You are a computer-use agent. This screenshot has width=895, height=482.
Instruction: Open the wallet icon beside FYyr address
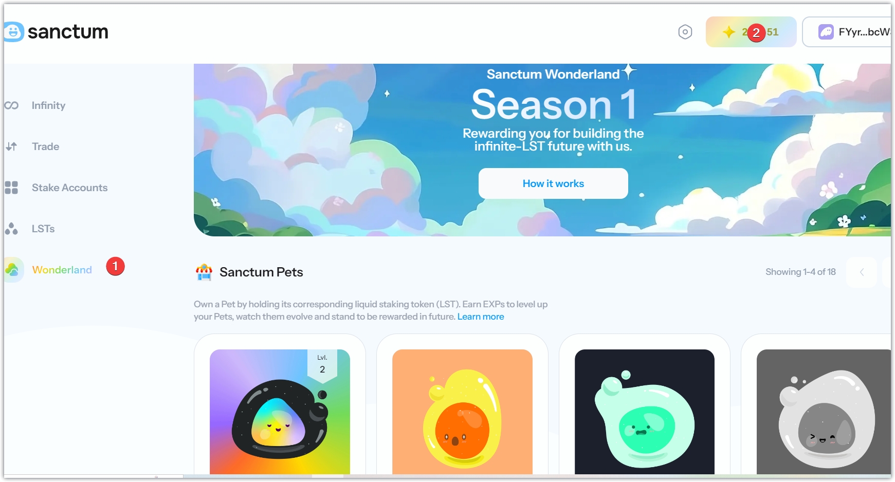pos(826,32)
